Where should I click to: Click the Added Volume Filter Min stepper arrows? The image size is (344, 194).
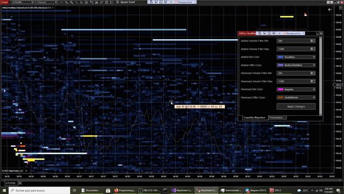click(314, 41)
